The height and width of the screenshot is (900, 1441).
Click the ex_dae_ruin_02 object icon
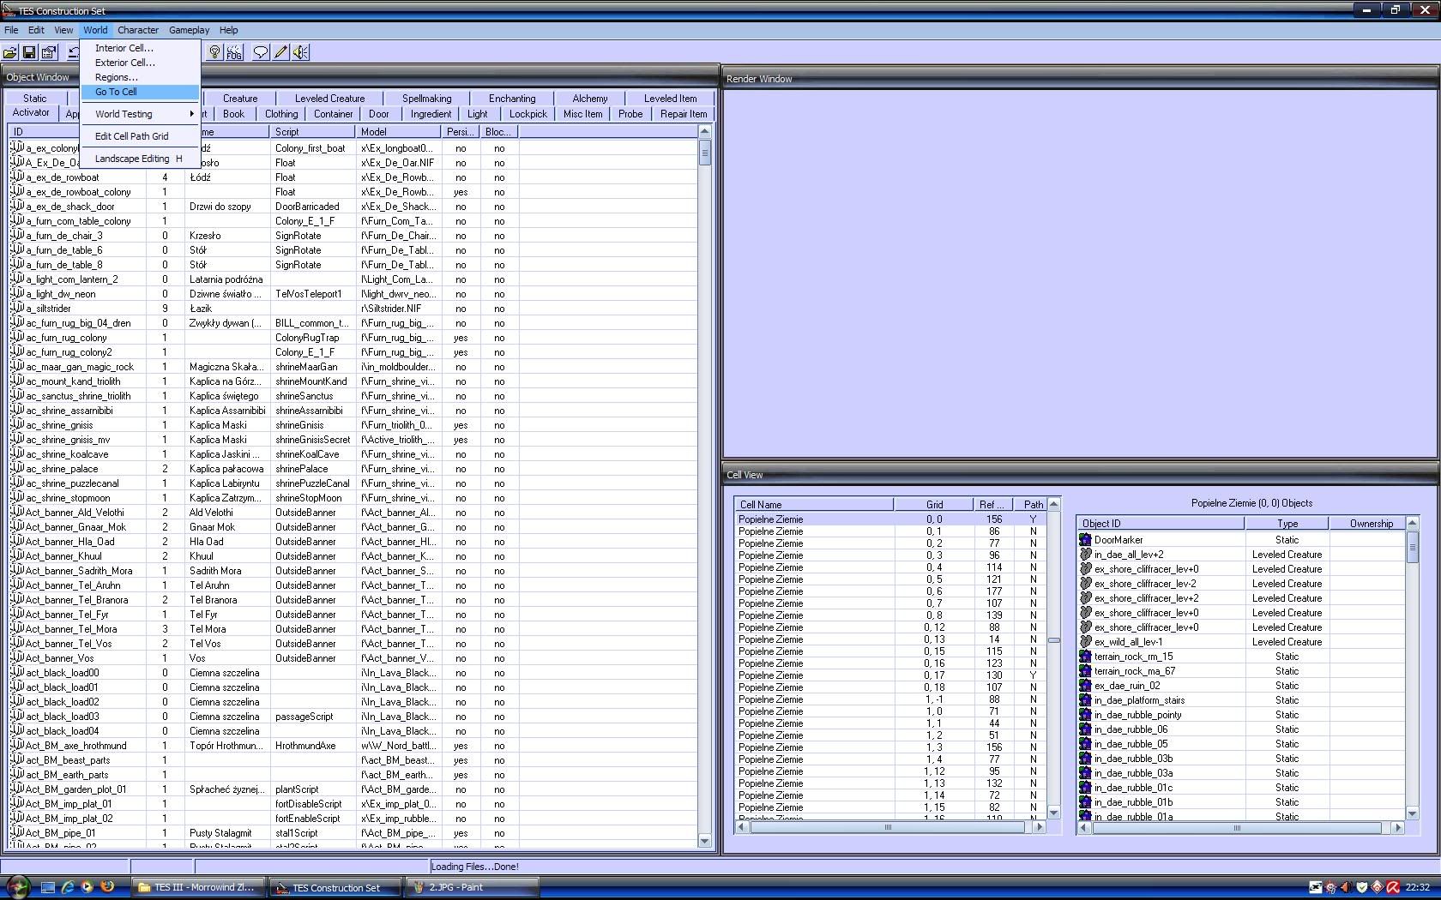[x=1085, y=685]
